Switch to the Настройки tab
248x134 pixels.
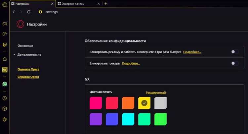click(x=32, y=4)
